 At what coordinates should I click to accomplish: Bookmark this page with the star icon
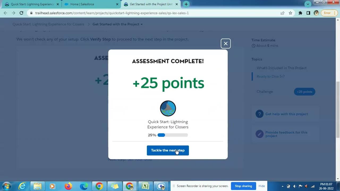click(290, 13)
